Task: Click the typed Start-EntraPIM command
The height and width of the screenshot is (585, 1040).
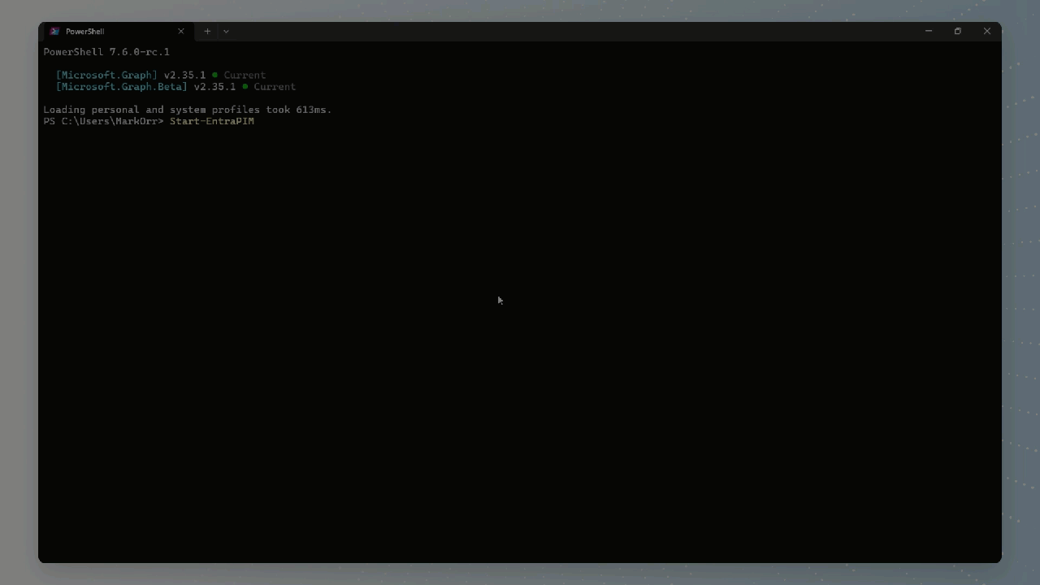Action: (211, 121)
